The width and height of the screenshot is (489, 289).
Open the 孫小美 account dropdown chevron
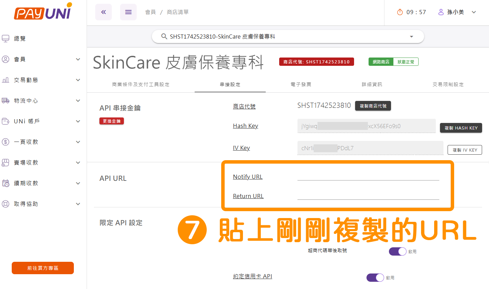[474, 12]
